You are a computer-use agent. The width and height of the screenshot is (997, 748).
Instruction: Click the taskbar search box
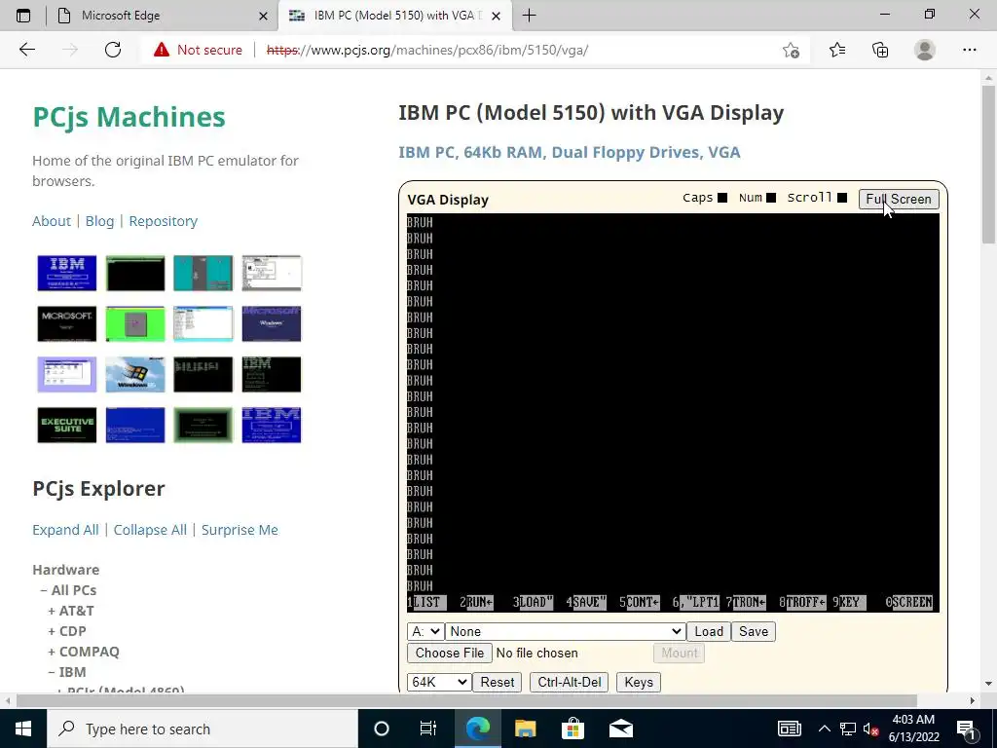coord(203,729)
